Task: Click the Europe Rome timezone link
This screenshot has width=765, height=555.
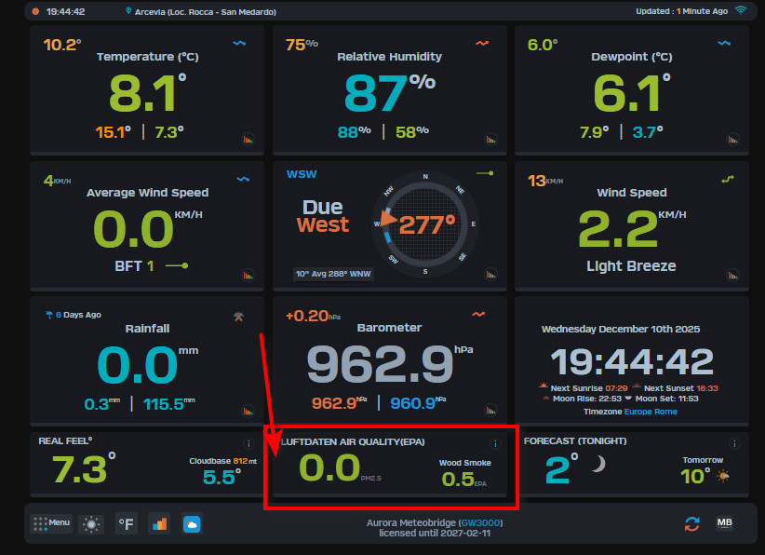Action: pyautogui.click(x=651, y=412)
